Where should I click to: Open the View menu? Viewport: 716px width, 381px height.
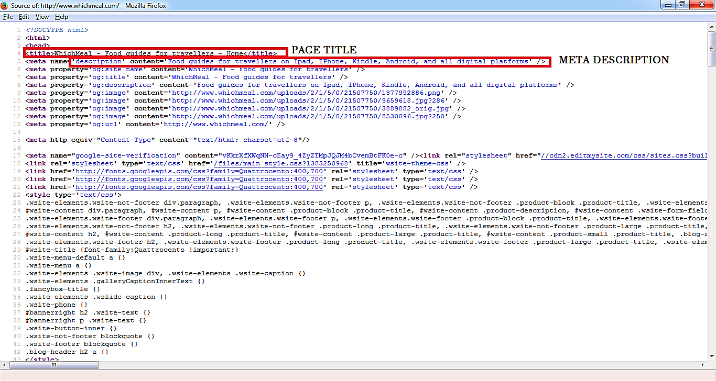click(42, 17)
